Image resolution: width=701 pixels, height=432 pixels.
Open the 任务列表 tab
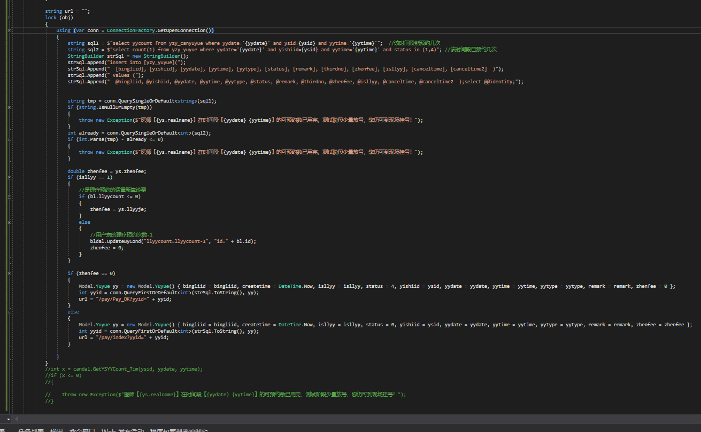pos(32,430)
